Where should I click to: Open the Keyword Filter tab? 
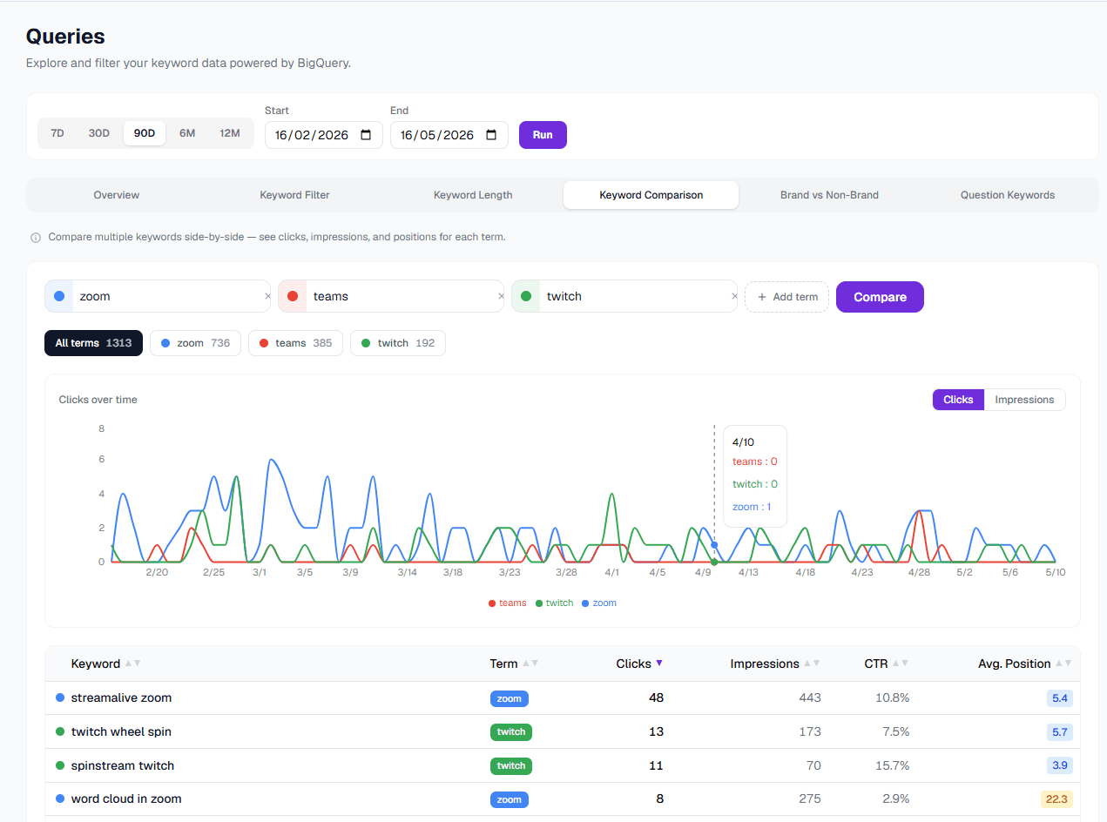coord(294,195)
